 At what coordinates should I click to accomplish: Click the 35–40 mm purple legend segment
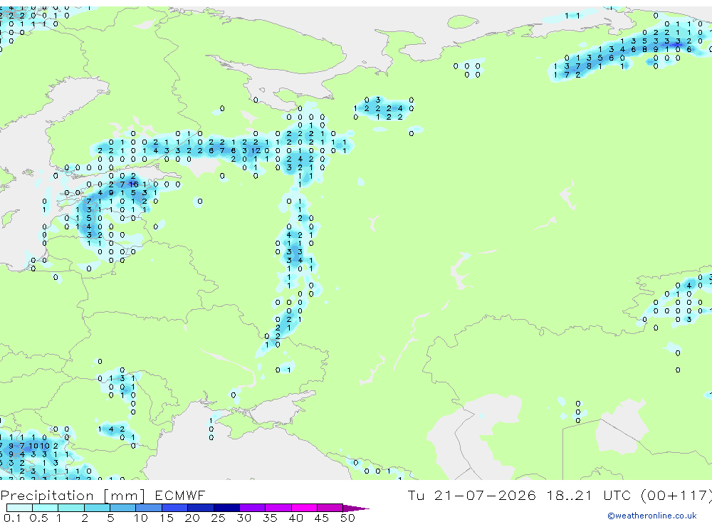[x=278, y=508]
